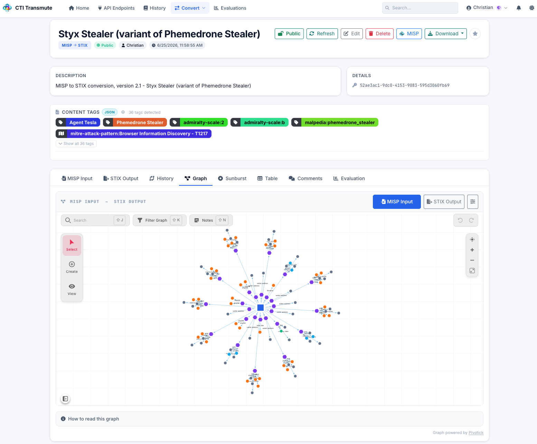537x444 pixels.
Task: Click the notifications bell icon
Action: click(518, 8)
